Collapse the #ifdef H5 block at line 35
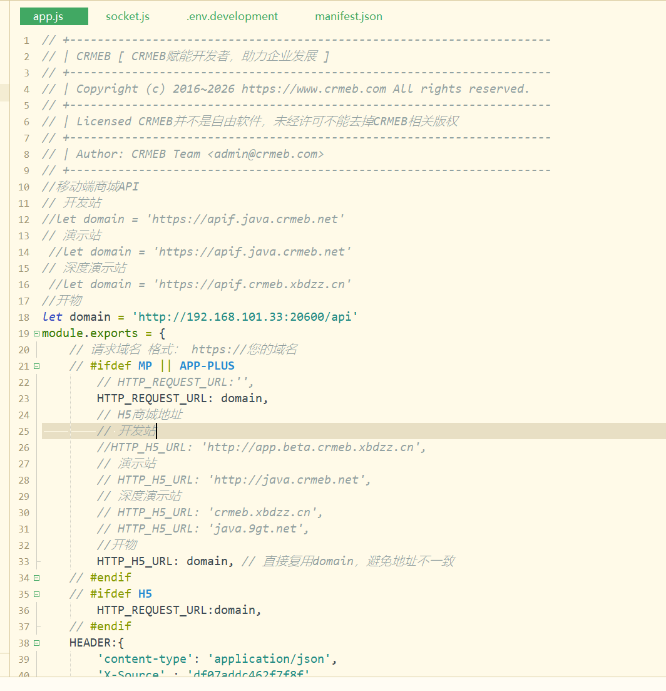This screenshot has width=666, height=691. (x=36, y=594)
